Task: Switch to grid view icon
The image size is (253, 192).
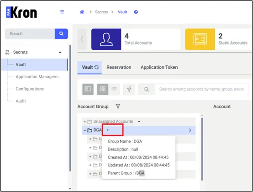Action: pos(103,89)
